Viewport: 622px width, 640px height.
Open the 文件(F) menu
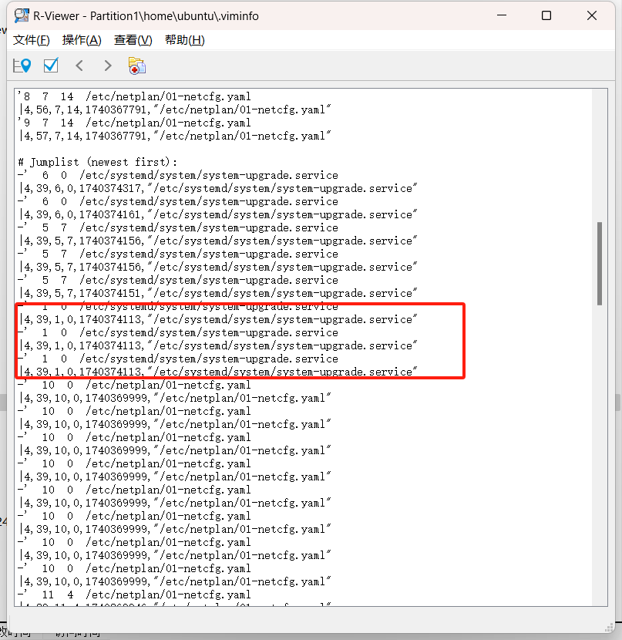(31, 40)
